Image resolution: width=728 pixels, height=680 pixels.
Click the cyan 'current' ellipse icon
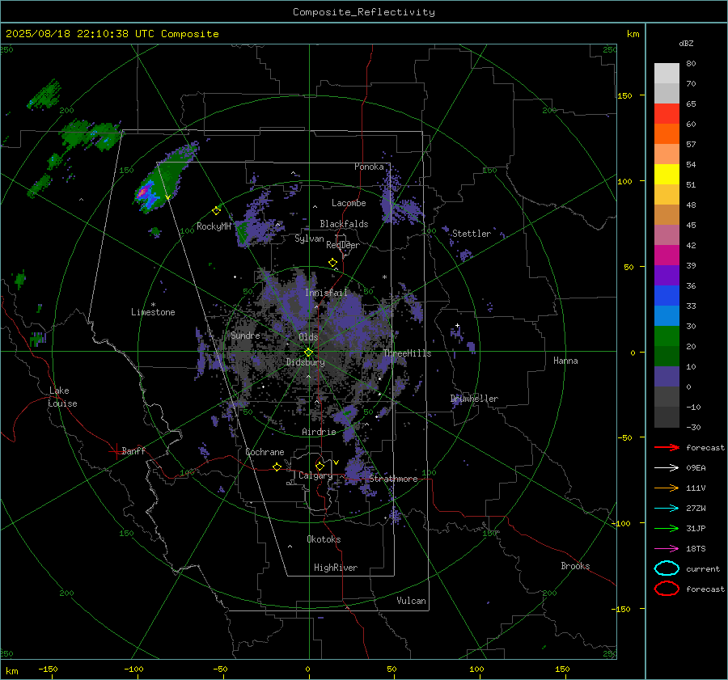click(x=667, y=568)
